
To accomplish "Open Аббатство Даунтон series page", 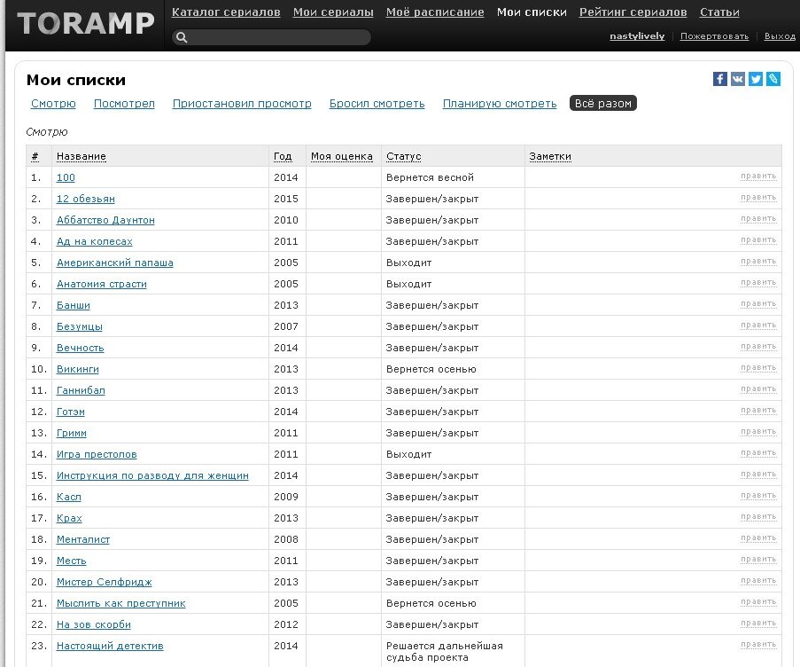I will [x=105, y=220].
